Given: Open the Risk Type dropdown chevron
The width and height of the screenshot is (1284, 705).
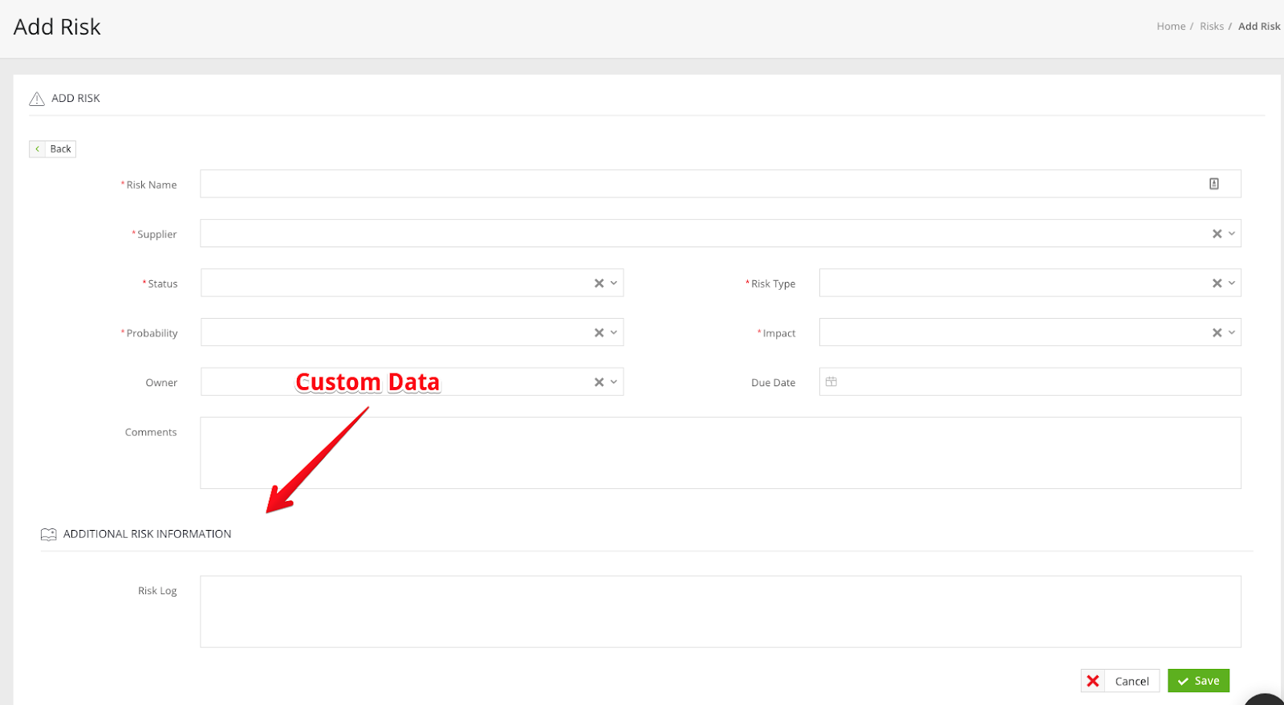Looking at the screenshot, I should (x=1232, y=283).
